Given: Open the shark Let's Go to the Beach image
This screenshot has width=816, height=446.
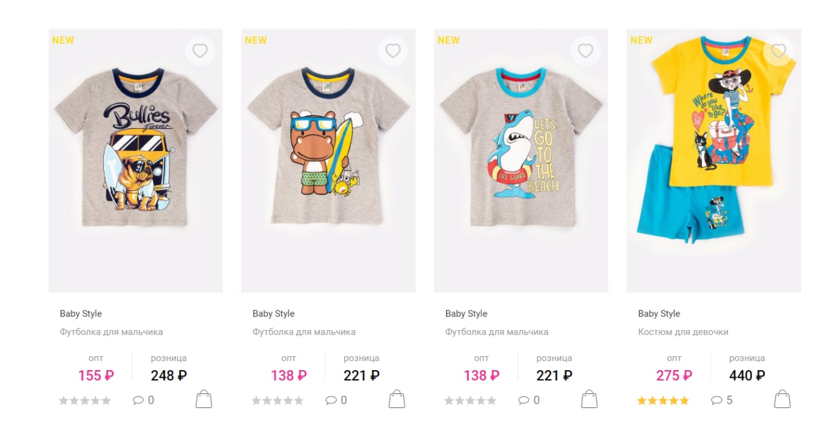Looking at the screenshot, I should pyautogui.click(x=521, y=161).
